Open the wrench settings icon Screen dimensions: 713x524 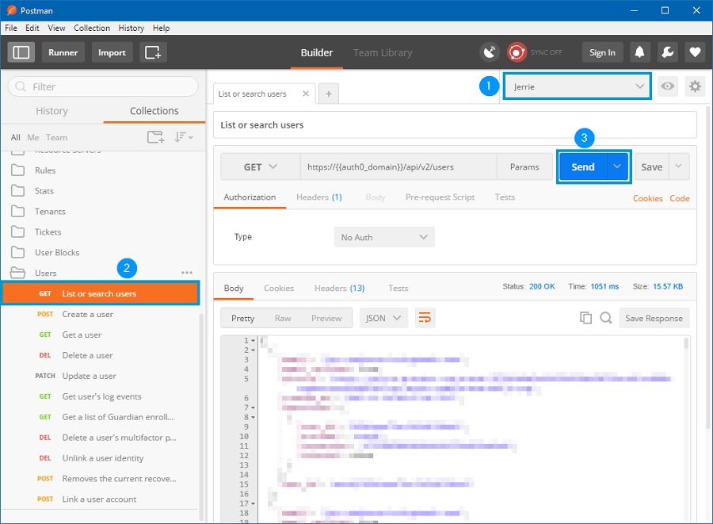(667, 52)
